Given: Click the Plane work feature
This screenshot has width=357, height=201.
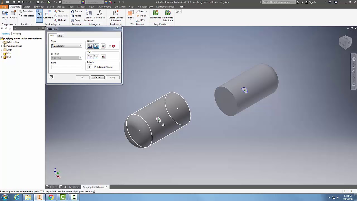Looking at the screenshot, I should (131, 15).
